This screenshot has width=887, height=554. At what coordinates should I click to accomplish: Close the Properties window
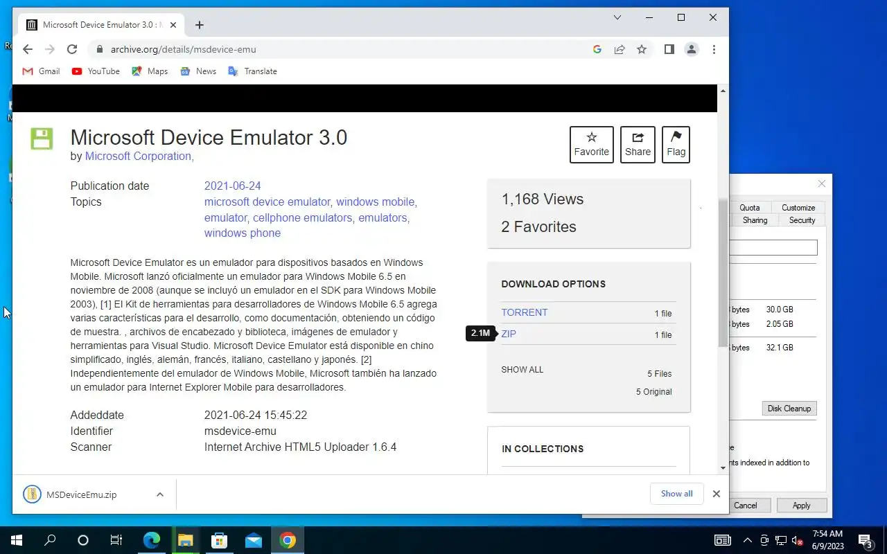coord(821,184)
